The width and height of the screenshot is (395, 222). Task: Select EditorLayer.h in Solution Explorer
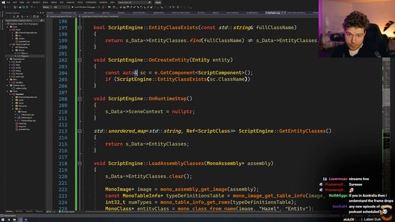[x=27, y=118]
